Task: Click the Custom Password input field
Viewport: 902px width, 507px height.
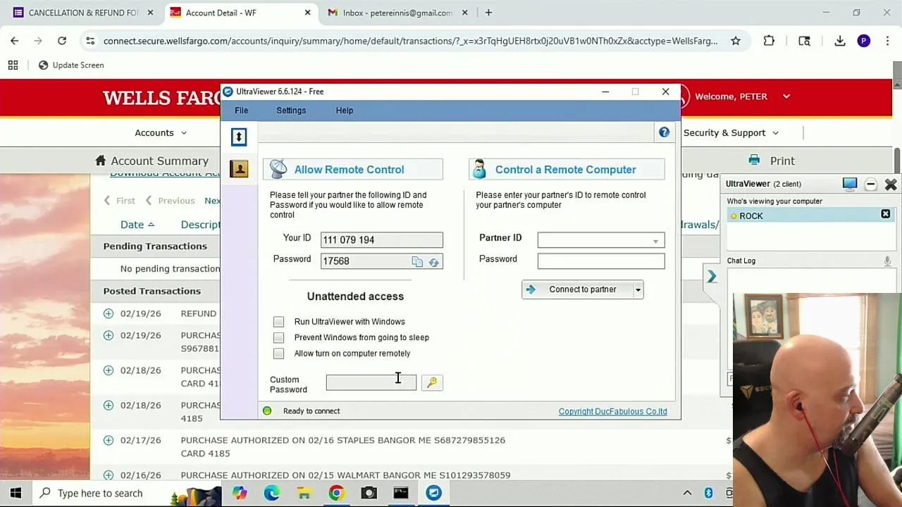Action: (x=371, y=382)
